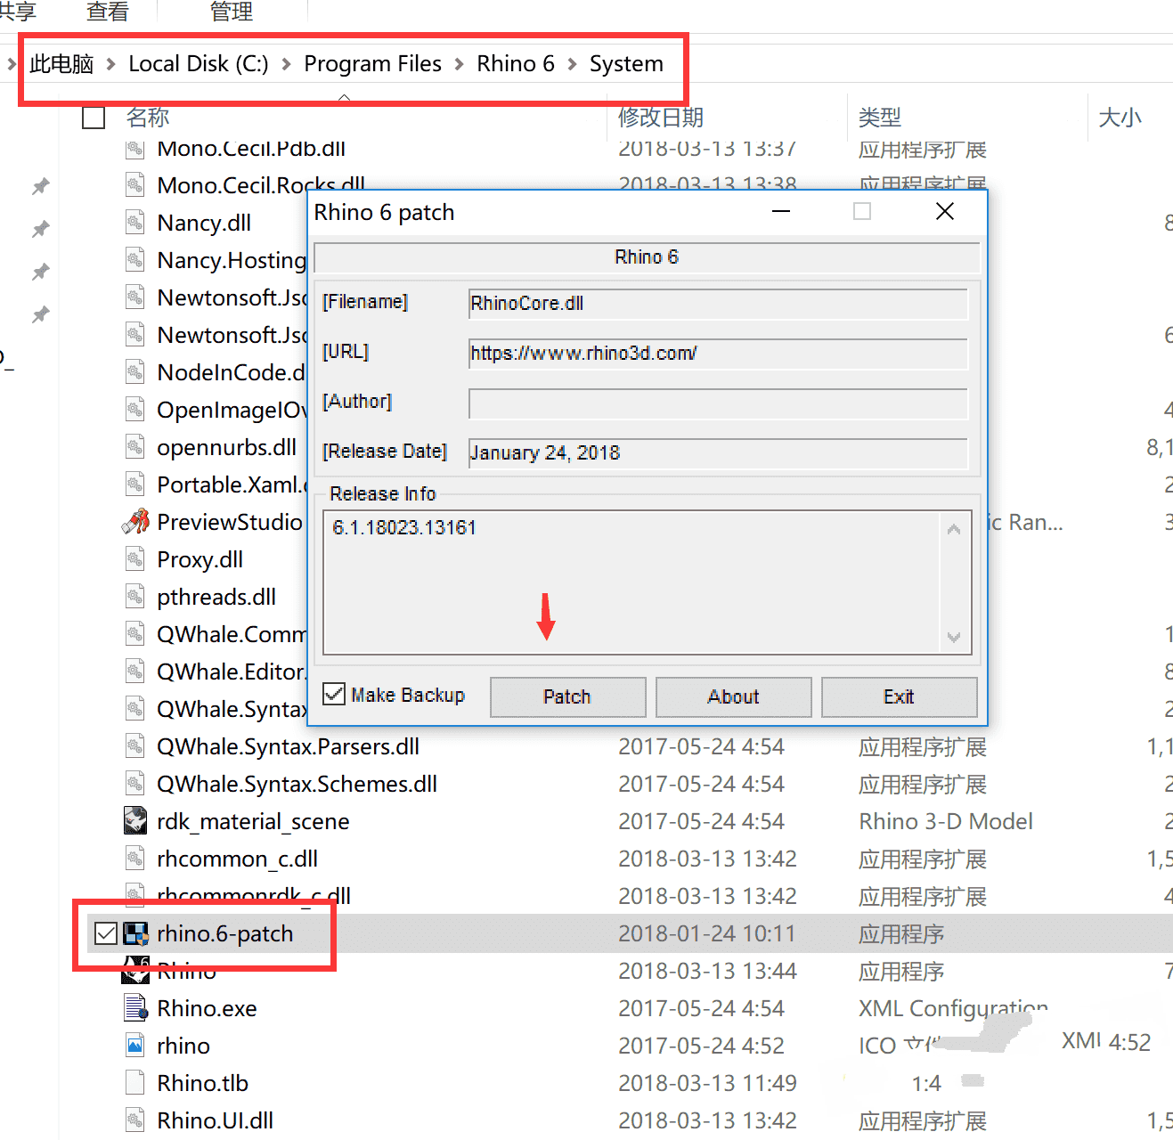This screenshot has width=1173, height=1140.
Task: Click the PreviewStudio application icon
Action: 135,522
